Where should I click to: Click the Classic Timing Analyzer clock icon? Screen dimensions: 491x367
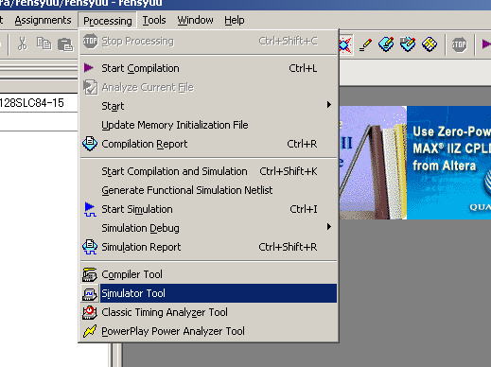pyautogui.click(x=90, y=312)
